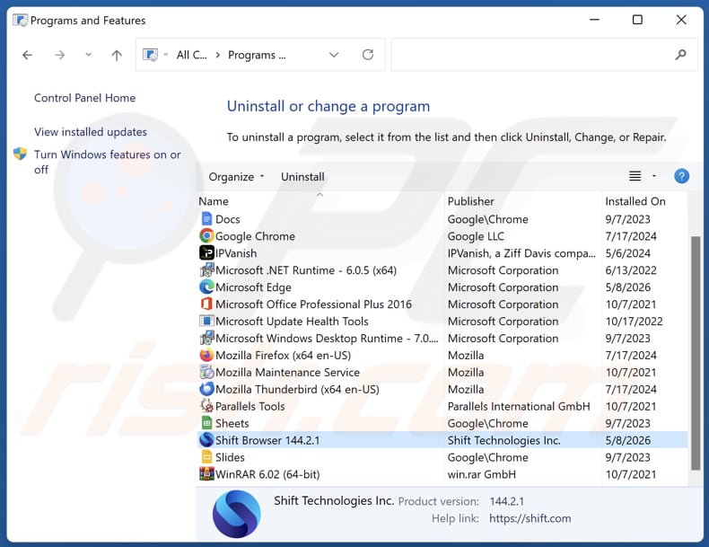Select Microsoft Update Health Tools name
Image resolution: width=709 pixels, height=547 pixels.
[x=292, y=322]
